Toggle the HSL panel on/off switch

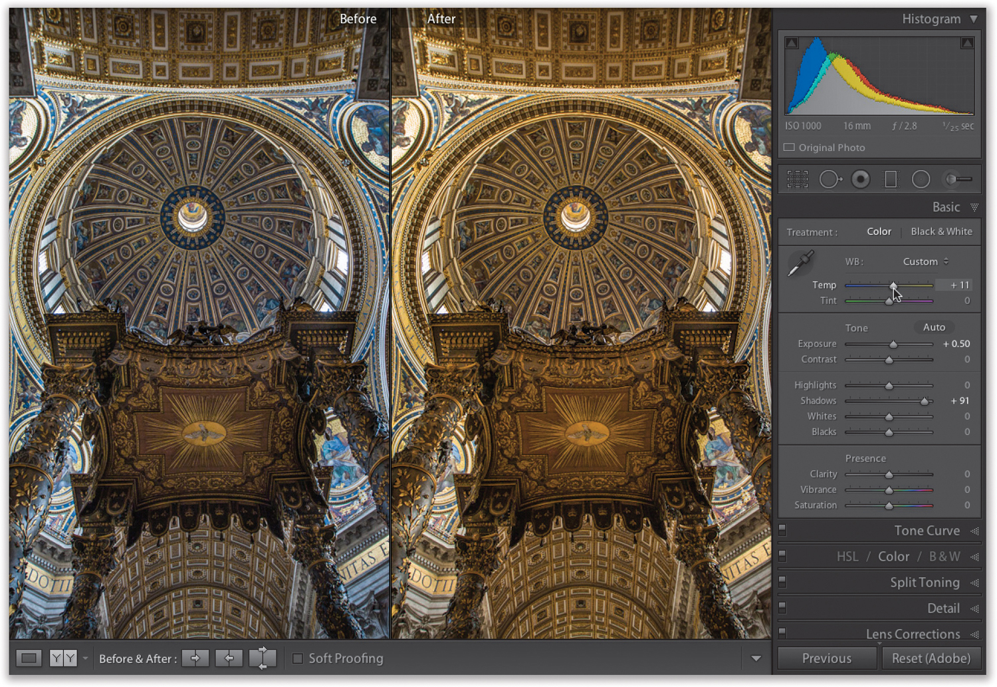[782, 556]
